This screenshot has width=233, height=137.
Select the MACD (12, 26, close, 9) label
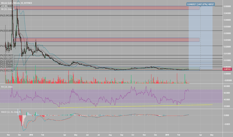click(x=10, y=112)
